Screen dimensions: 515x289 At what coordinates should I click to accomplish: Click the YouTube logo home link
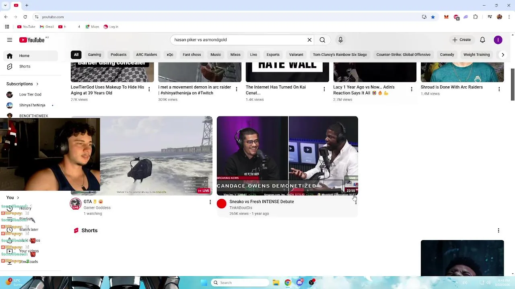32,40
